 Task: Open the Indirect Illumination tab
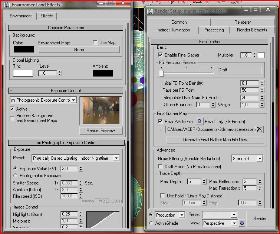pyautogui.click(x=173, y=30)
